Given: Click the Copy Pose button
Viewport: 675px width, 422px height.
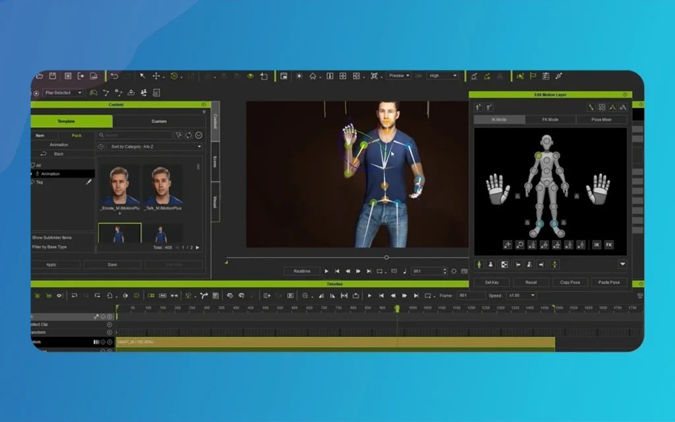Looking at the screenshot, I should click(570, 282).
